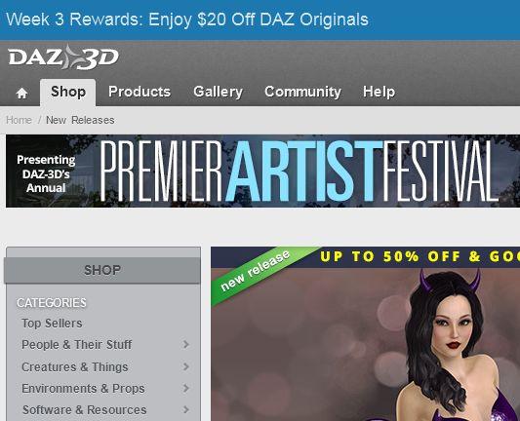Expand Software & Resources chevron arrow

point(186,409)
